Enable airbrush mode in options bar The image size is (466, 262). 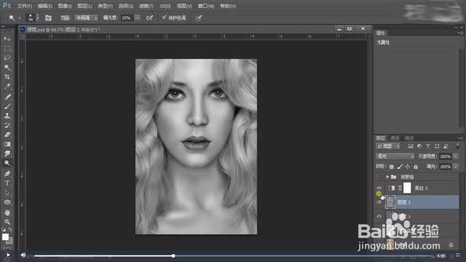(149, 17)
